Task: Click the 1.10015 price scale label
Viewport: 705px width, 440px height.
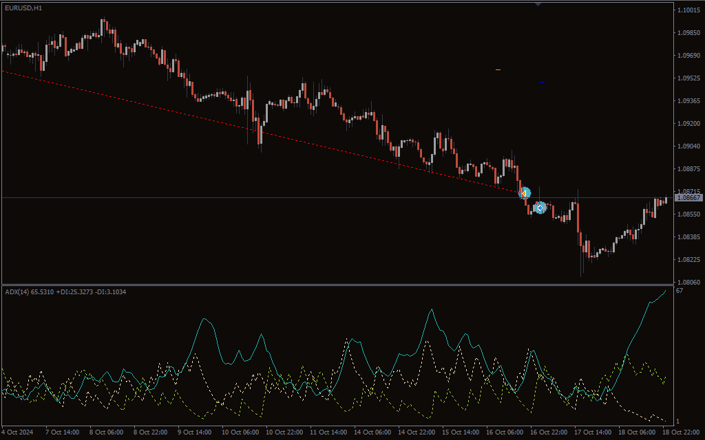Action: tap(688, 10)
